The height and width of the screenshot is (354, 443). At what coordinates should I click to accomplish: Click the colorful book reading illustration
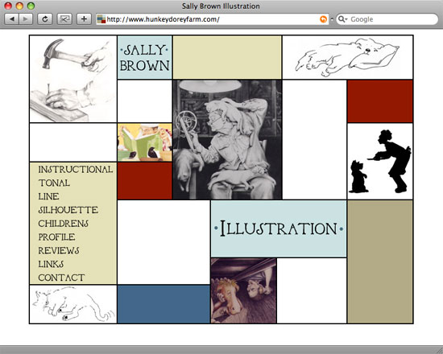(x=145, y=142)
